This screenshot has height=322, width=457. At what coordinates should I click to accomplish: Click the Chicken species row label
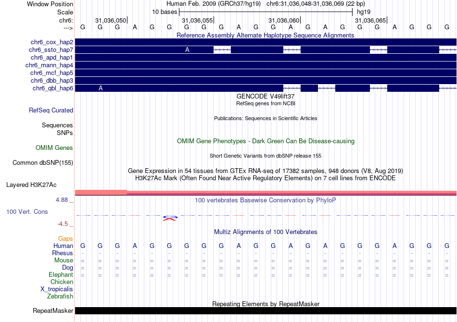(62, 282)
